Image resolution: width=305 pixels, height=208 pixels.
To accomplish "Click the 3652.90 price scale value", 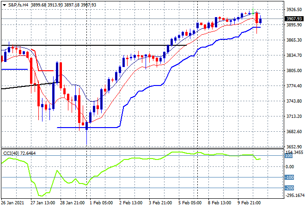I will [294, 147].
